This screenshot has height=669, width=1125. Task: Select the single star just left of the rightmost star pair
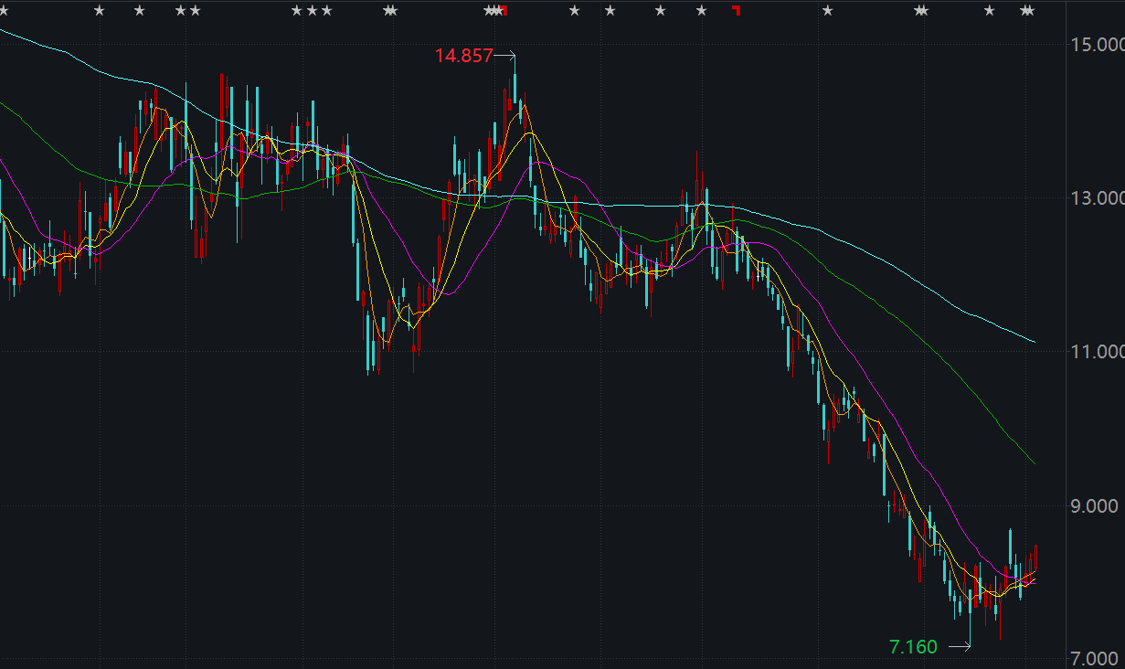[x=989, y=11]
